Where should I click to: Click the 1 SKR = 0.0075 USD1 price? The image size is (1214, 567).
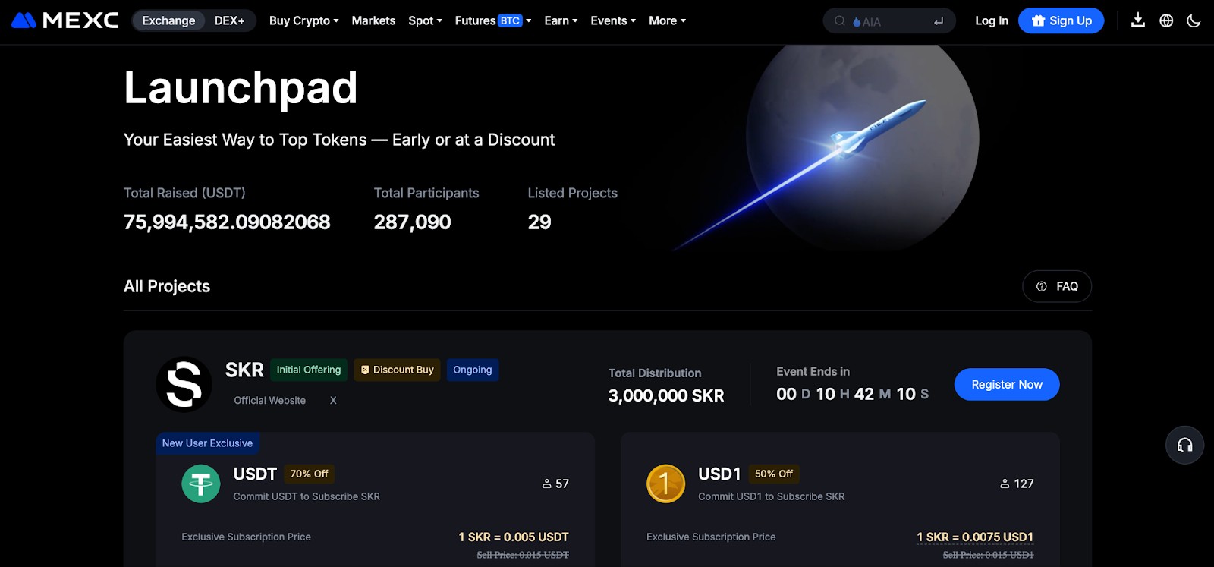click(975, 537)
